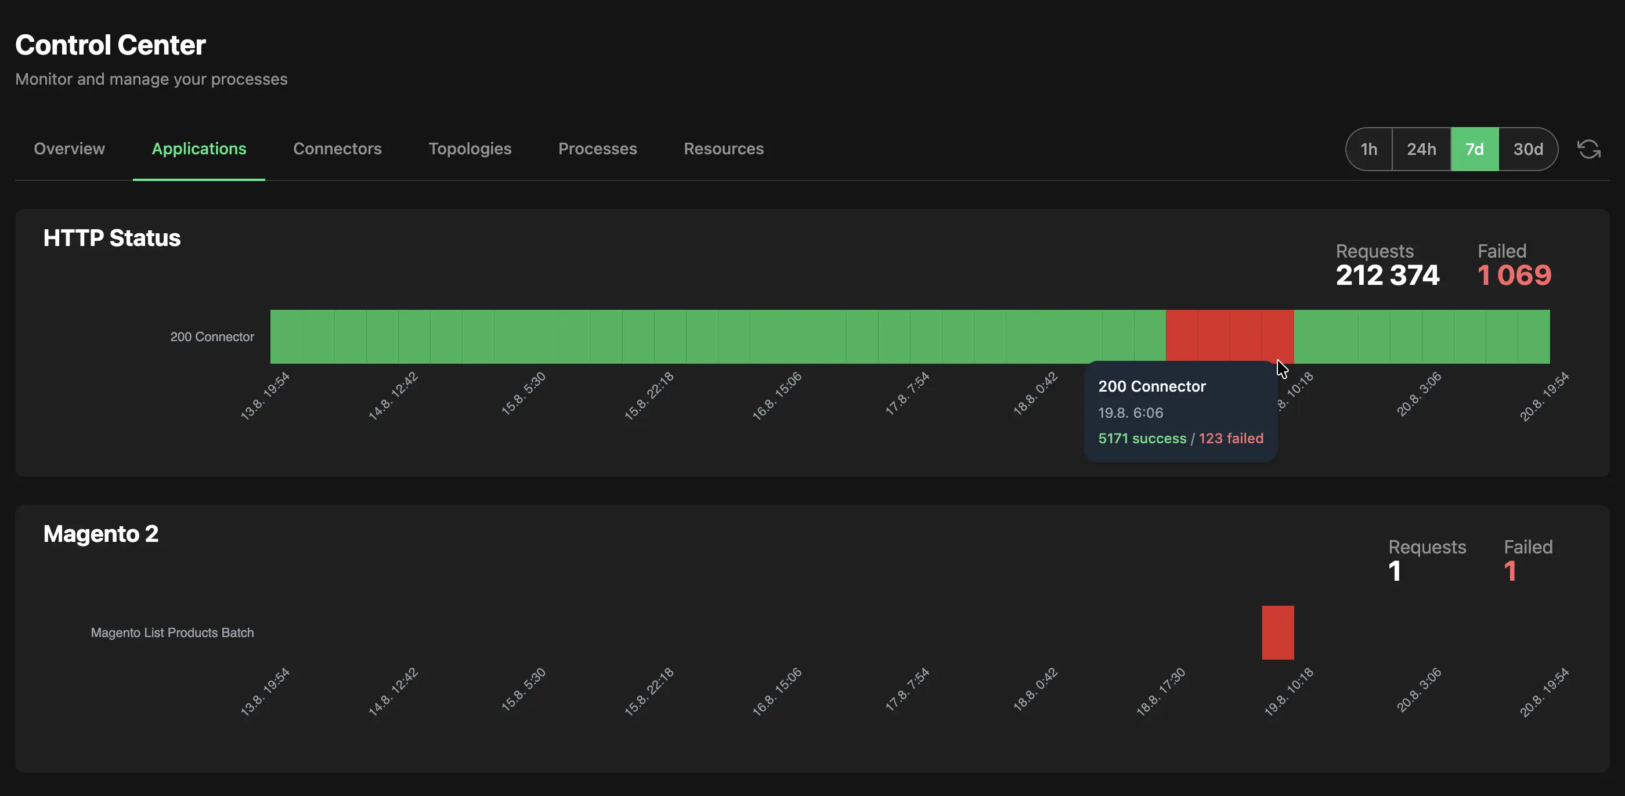
Task: Click the 5171 success tooltip text
Action: 1142,439
